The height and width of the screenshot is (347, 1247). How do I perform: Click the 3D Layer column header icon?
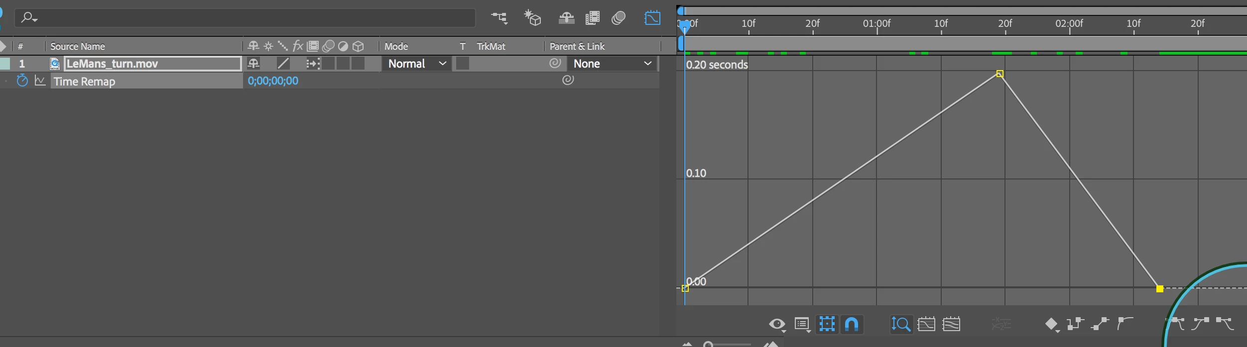[358, 46]
